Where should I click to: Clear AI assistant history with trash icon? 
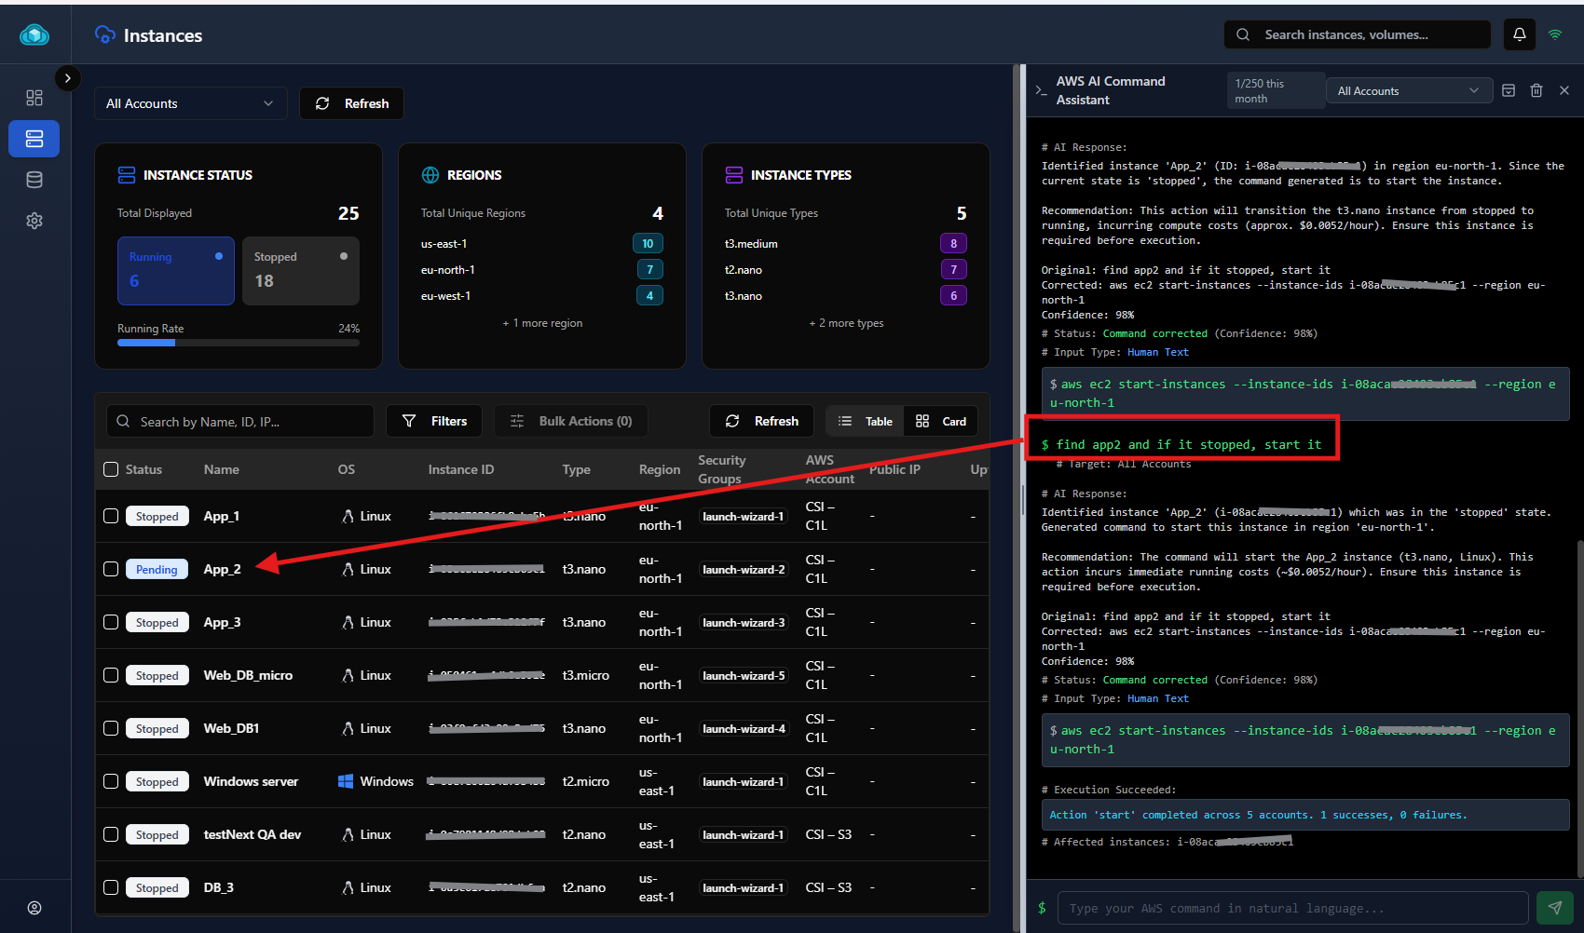click(x=1536, y=89)
